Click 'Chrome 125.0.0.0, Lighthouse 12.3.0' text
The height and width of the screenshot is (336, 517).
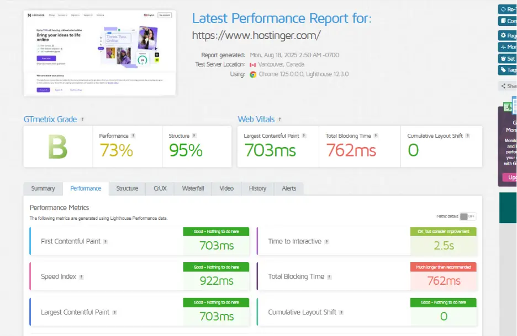[x=304, y=74]
